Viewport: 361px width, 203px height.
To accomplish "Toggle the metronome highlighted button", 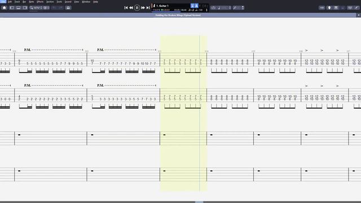I will coord(196,6).
